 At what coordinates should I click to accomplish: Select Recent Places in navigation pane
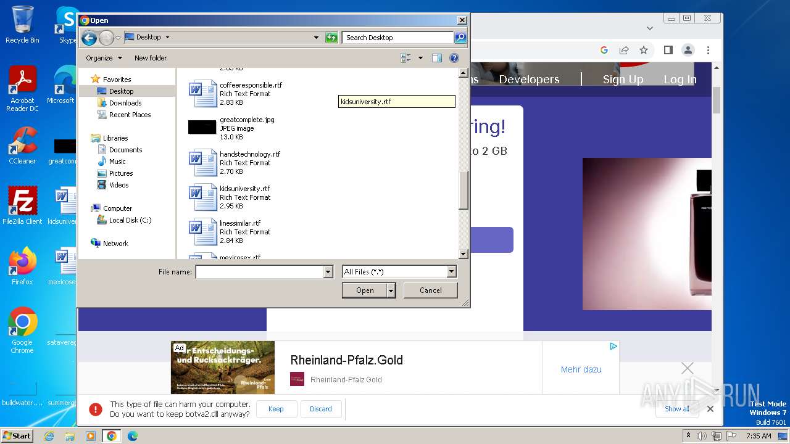130,115
